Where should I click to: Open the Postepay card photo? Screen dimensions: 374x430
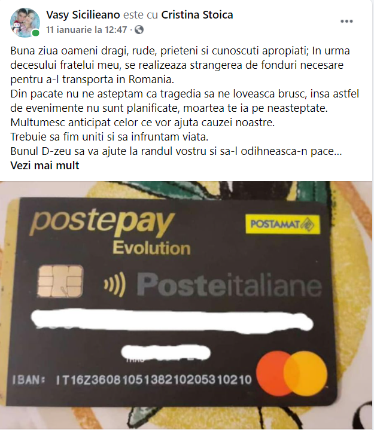pos(187,305)
